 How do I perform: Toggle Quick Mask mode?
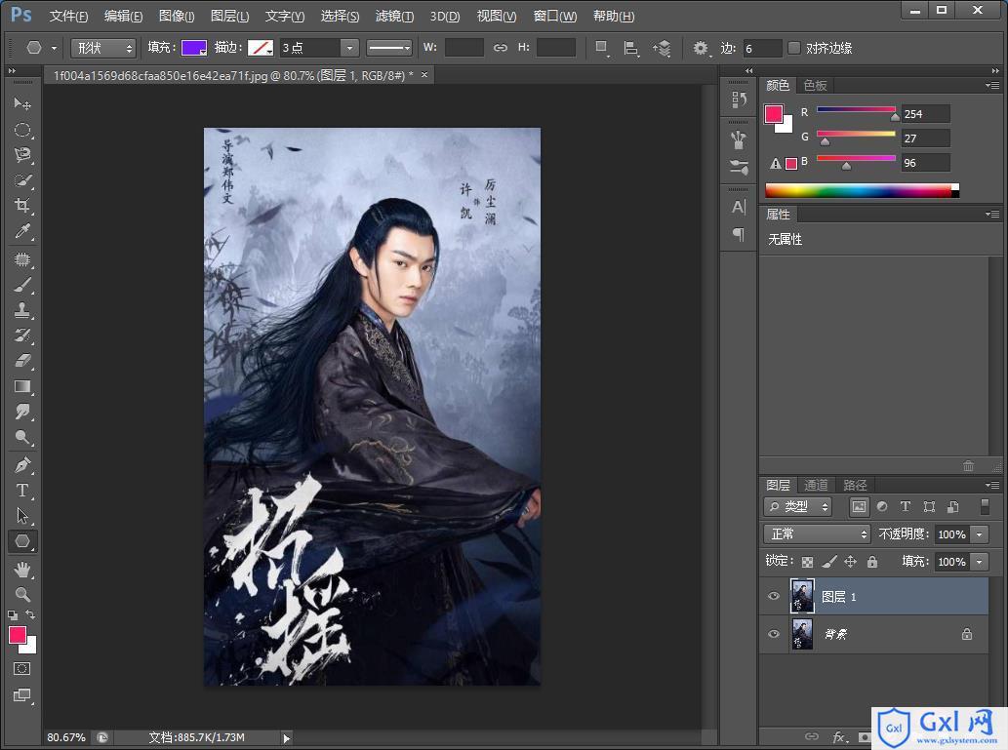21,668
